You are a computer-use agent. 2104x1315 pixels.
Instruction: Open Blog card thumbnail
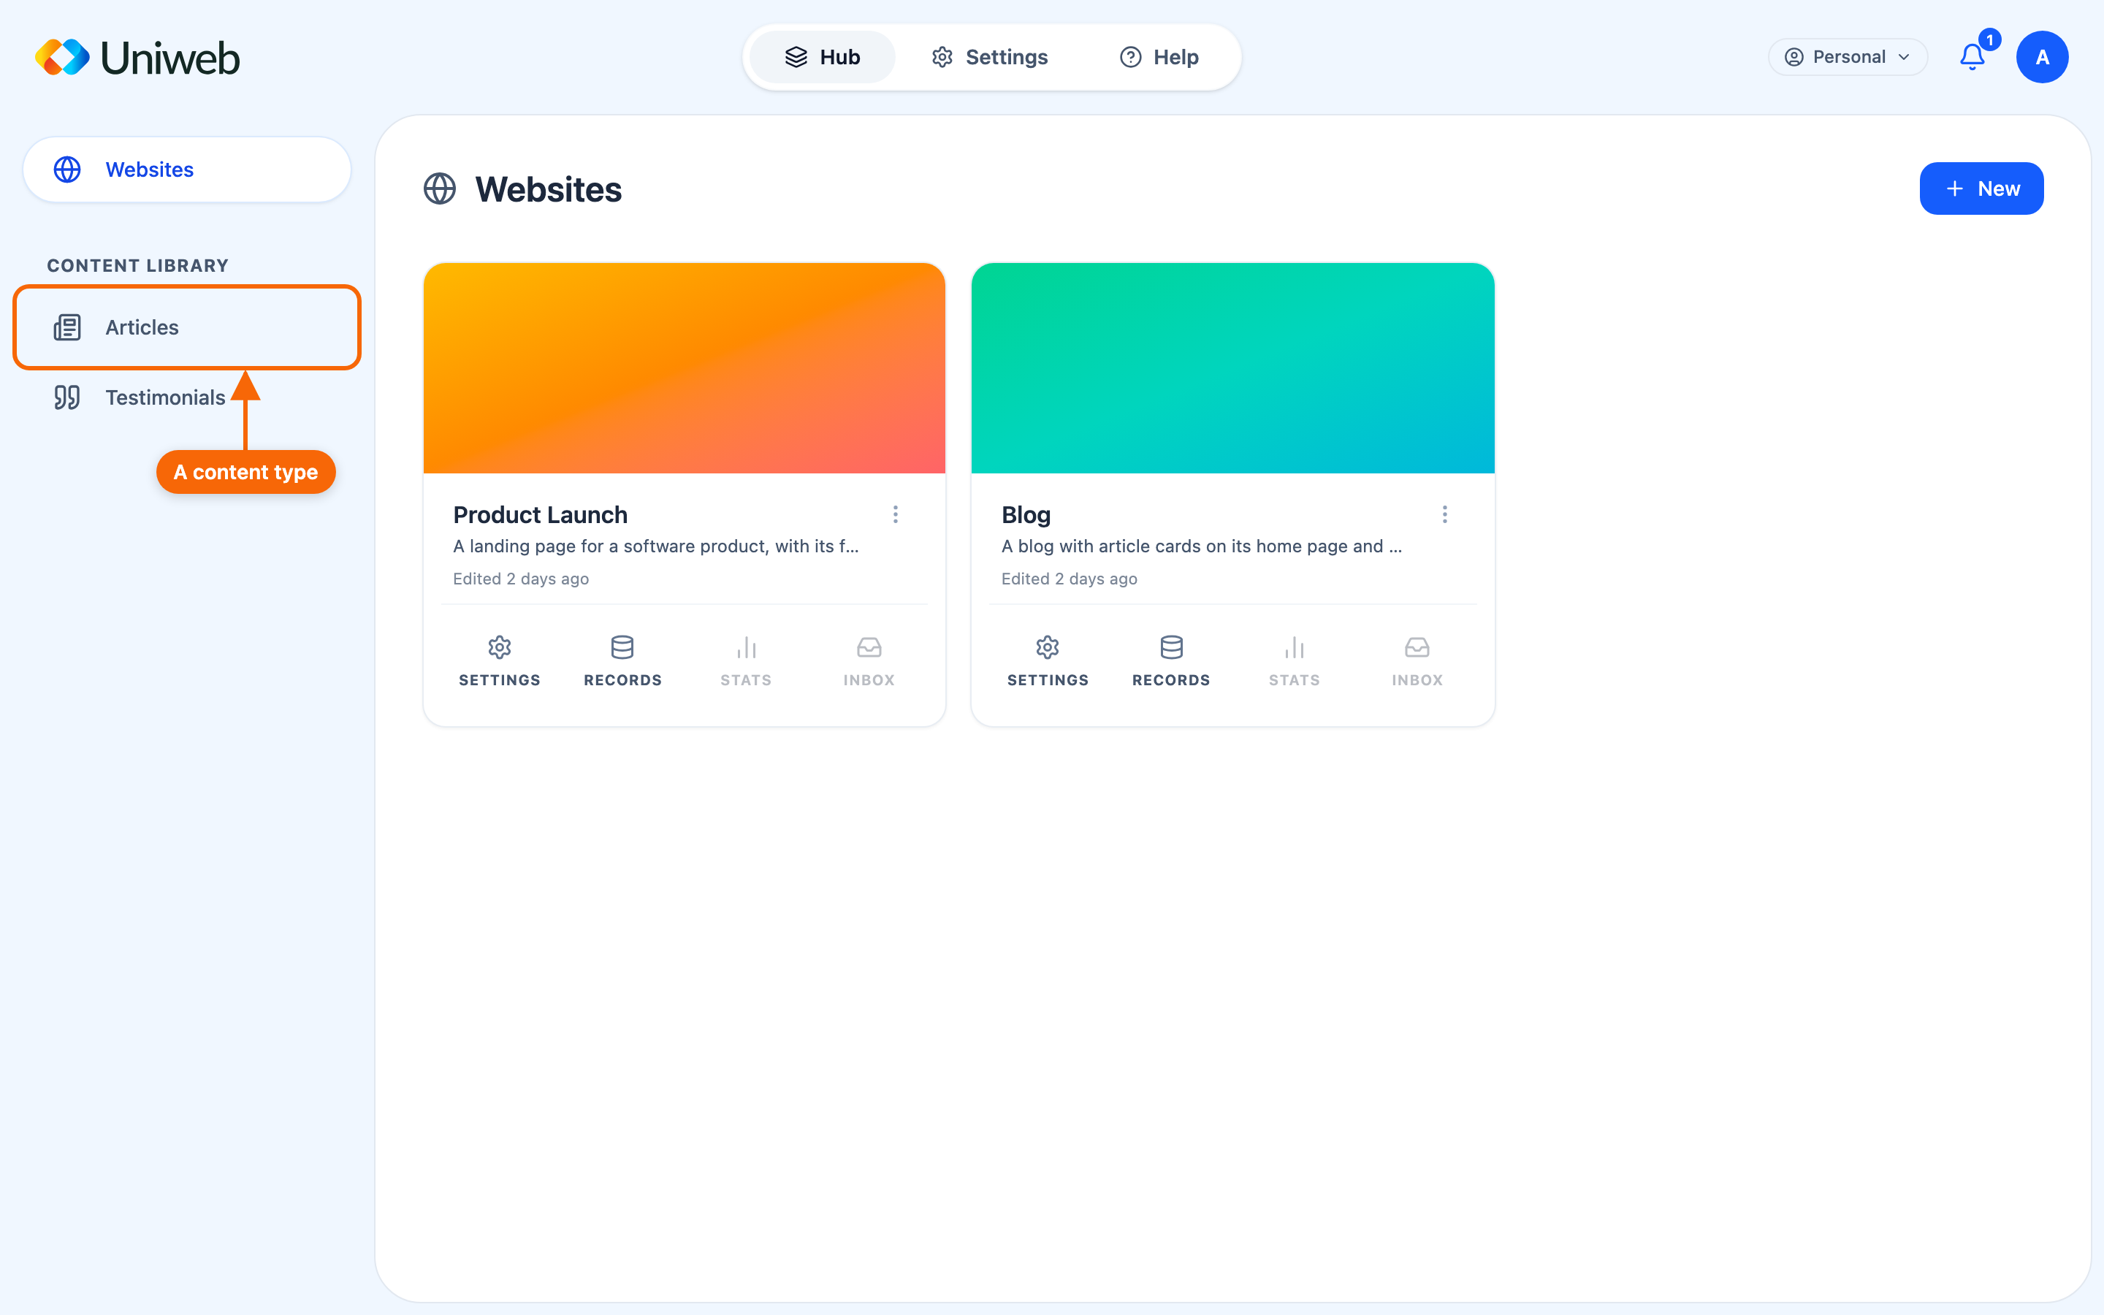coord(1233,368)
